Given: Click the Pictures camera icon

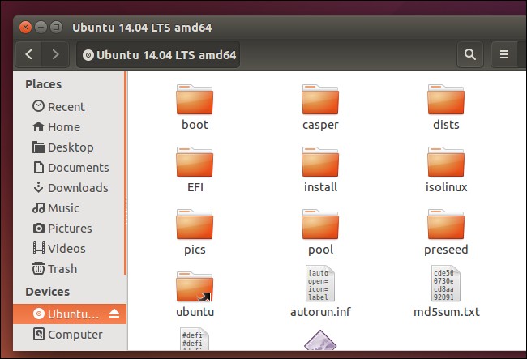Looking at the screenshot, I should click(x=39, y=229).
